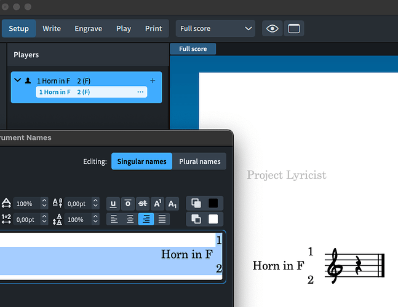The width and height of the screenshot is (398, 307).
Task: Switch to Setup mode
Action: point(19,29)
